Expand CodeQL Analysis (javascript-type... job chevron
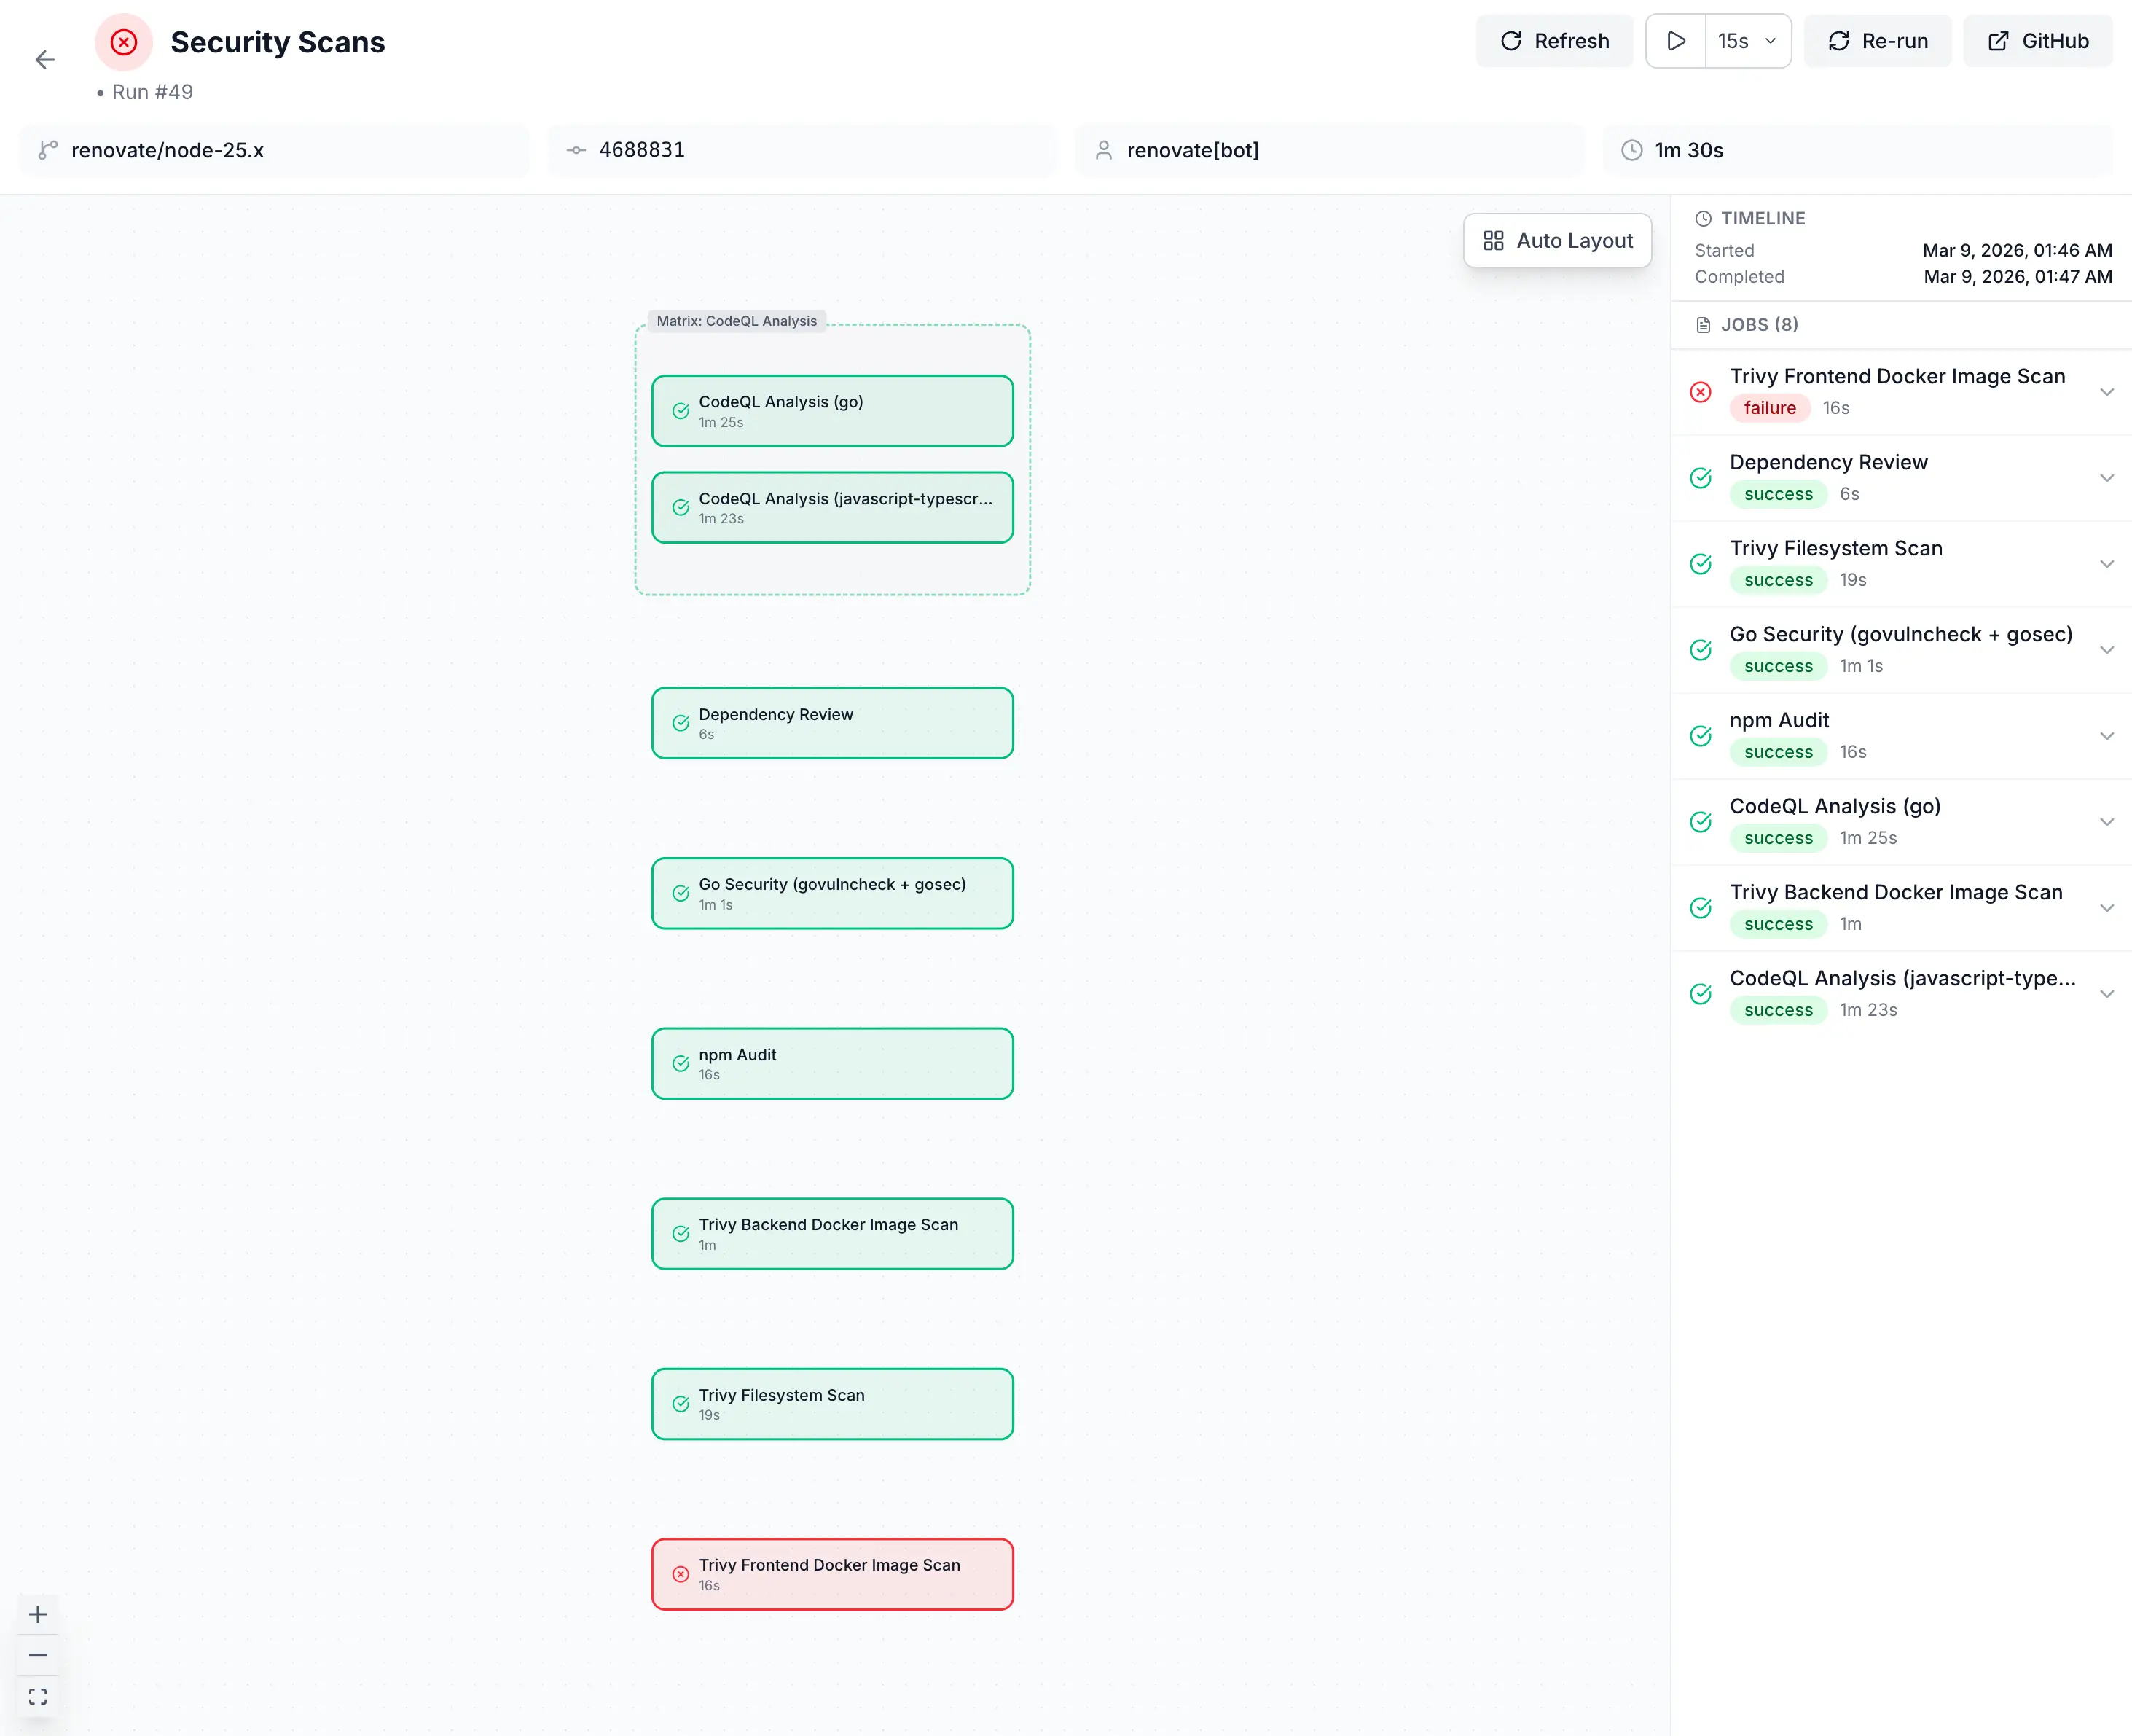This screenshot has height=1736, width=2132. 2107,994
